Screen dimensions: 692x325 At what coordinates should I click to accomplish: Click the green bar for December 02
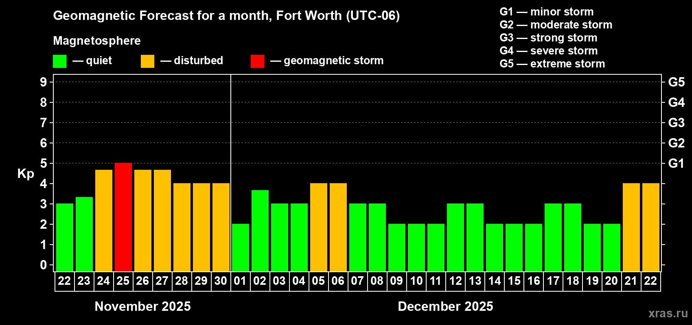pos(260,230)
